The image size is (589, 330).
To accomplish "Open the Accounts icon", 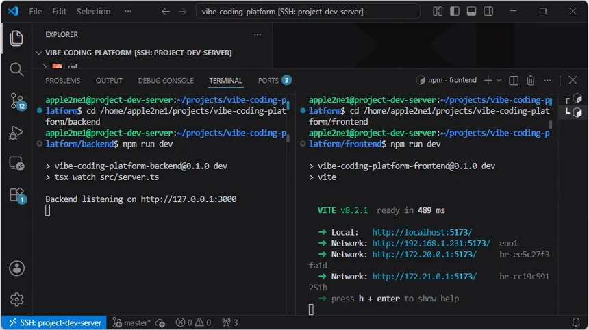I will point(16,268).
